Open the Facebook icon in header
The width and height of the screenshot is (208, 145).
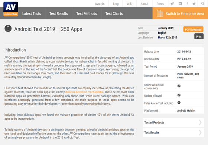click(x=187, y=4)
